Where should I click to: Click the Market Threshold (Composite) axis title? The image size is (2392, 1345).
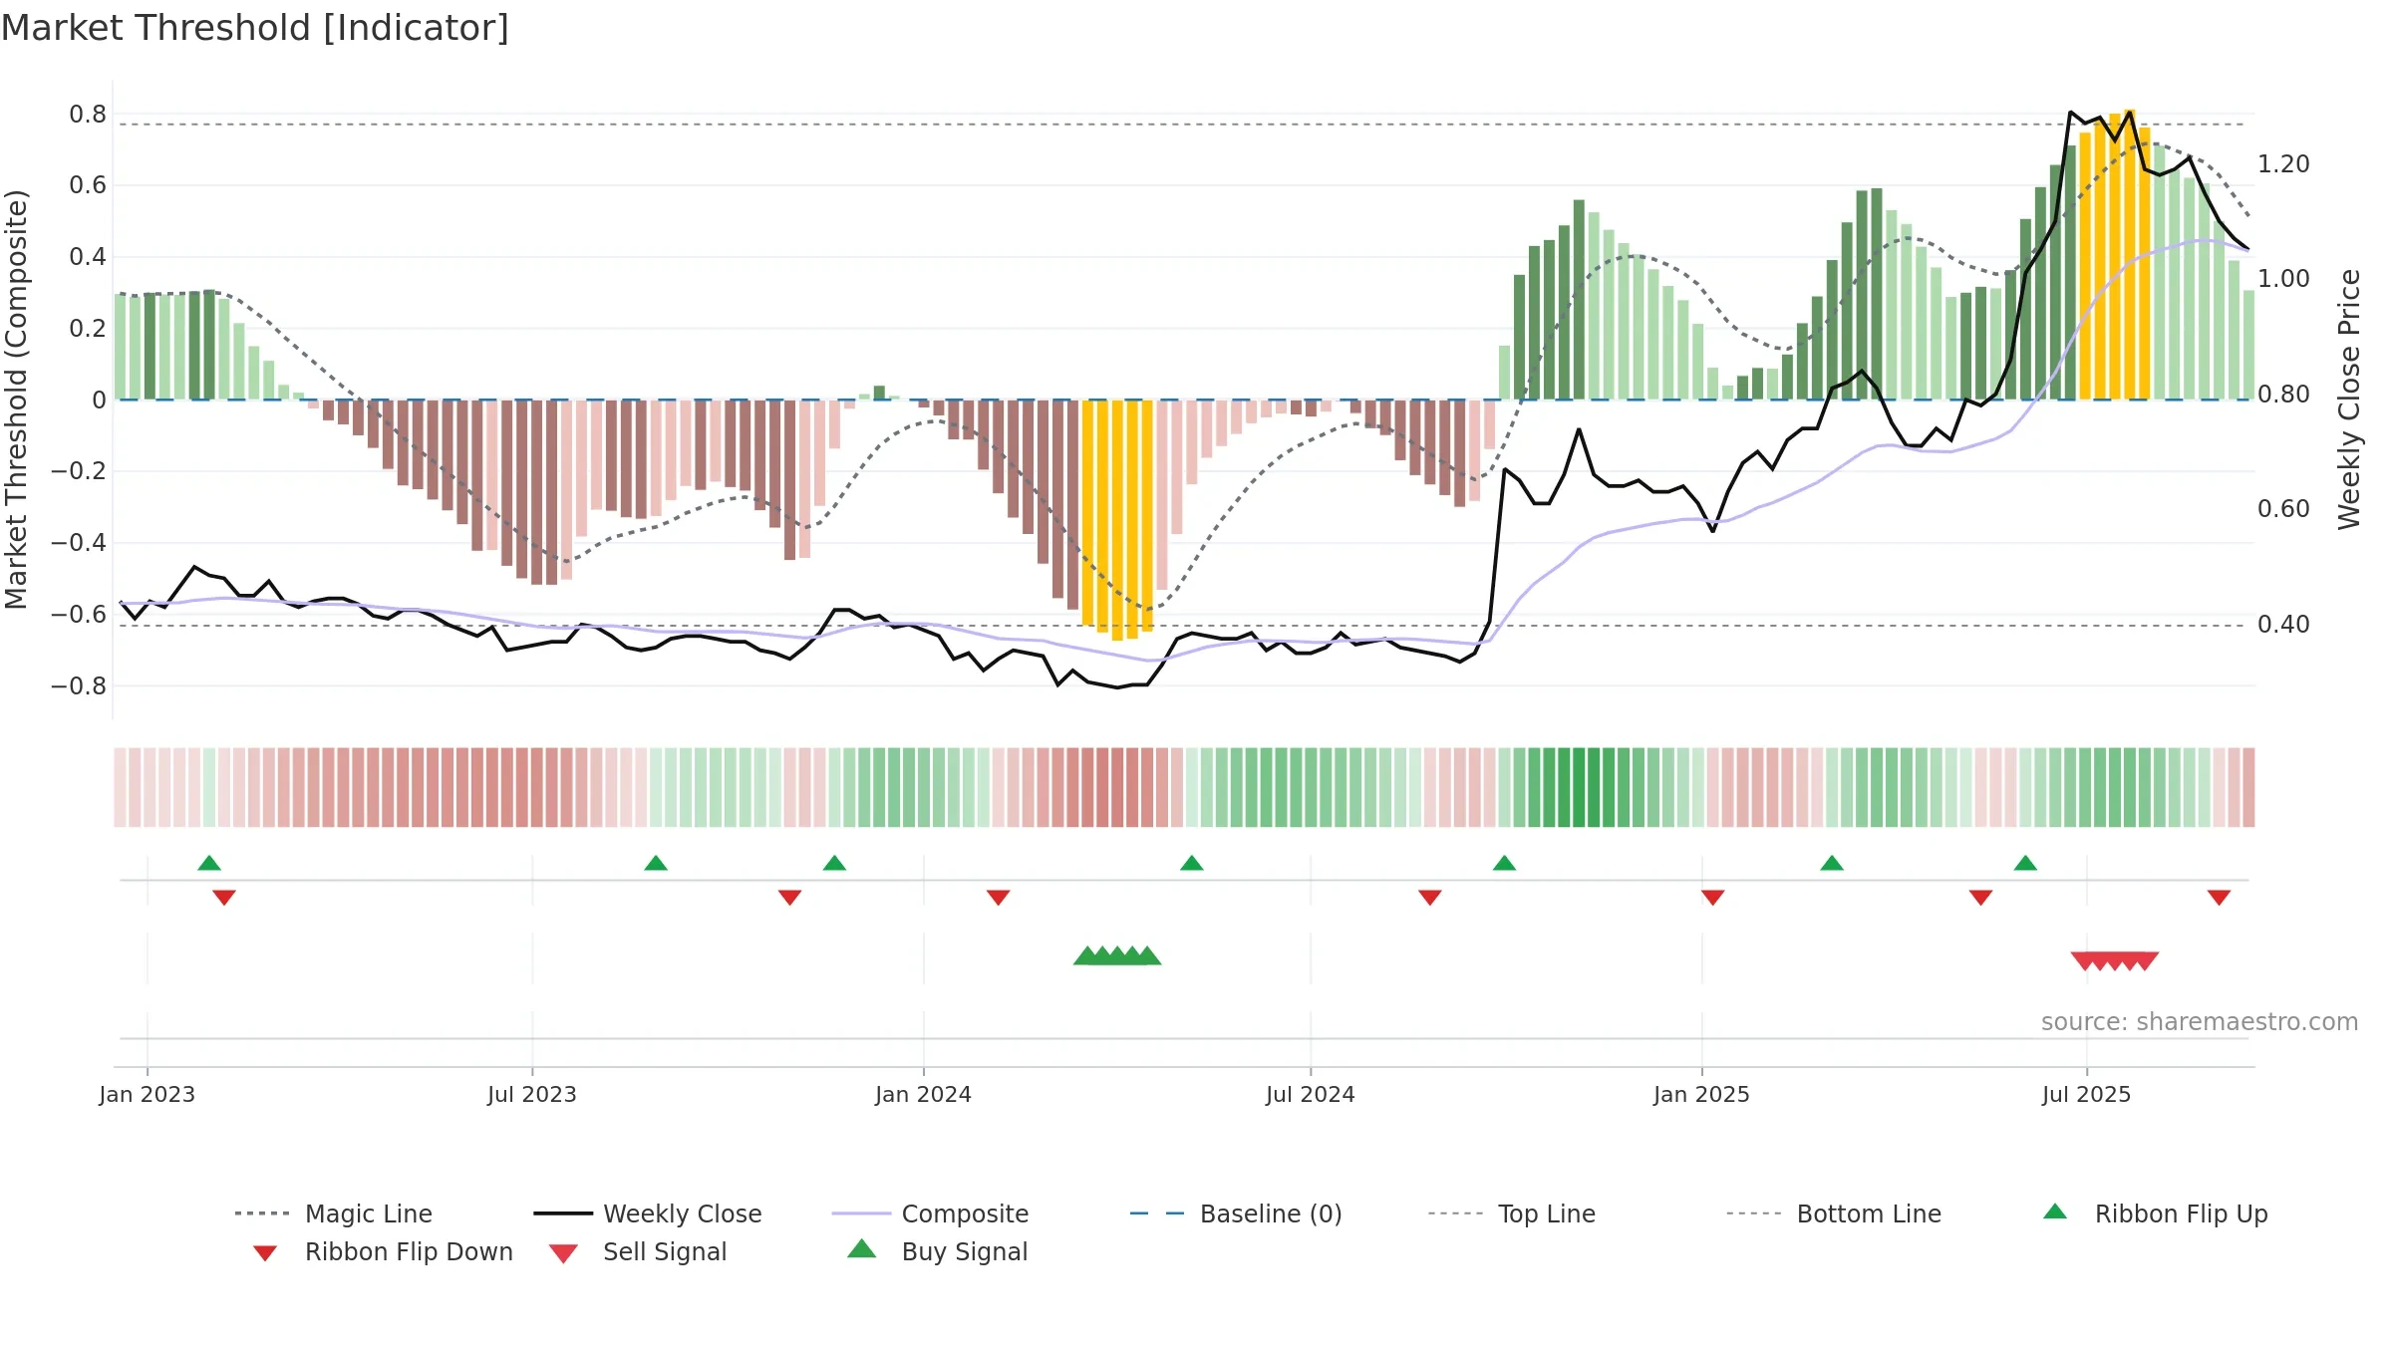16,400
